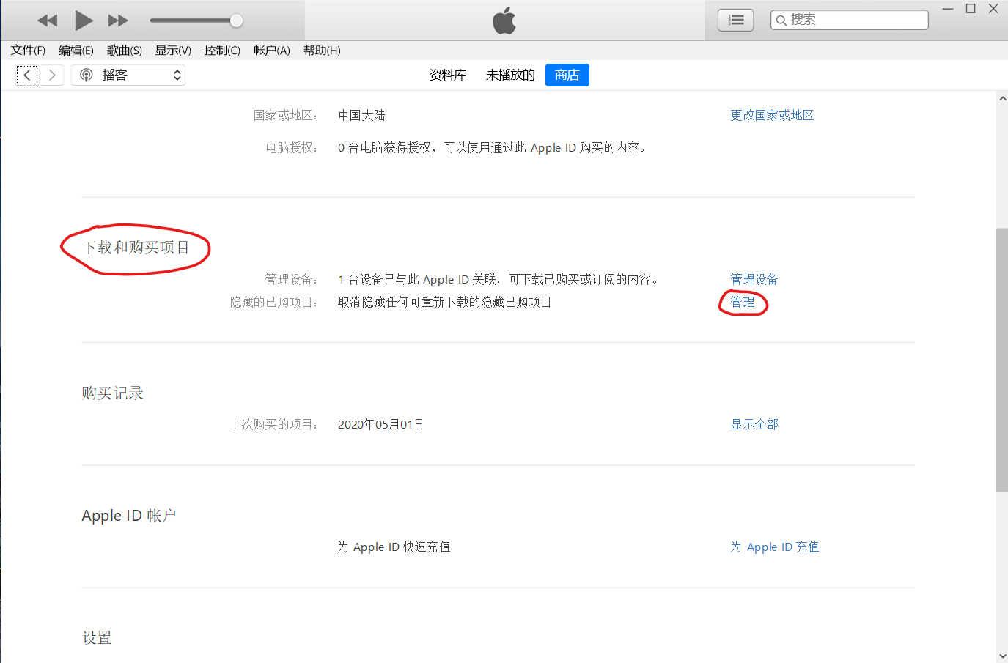The width and height of the screenshot is (1008, 663).
Task: Open the 文件(F) menu
Action: tap(28, 51)
